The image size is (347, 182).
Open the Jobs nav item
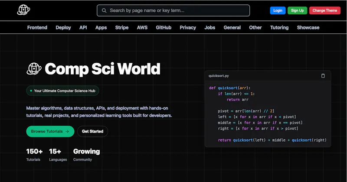210,27
